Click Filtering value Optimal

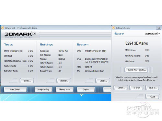coord(62,59)
